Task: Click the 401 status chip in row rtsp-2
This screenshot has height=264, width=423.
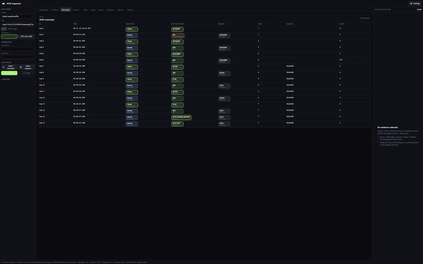Action: (178, 36)
